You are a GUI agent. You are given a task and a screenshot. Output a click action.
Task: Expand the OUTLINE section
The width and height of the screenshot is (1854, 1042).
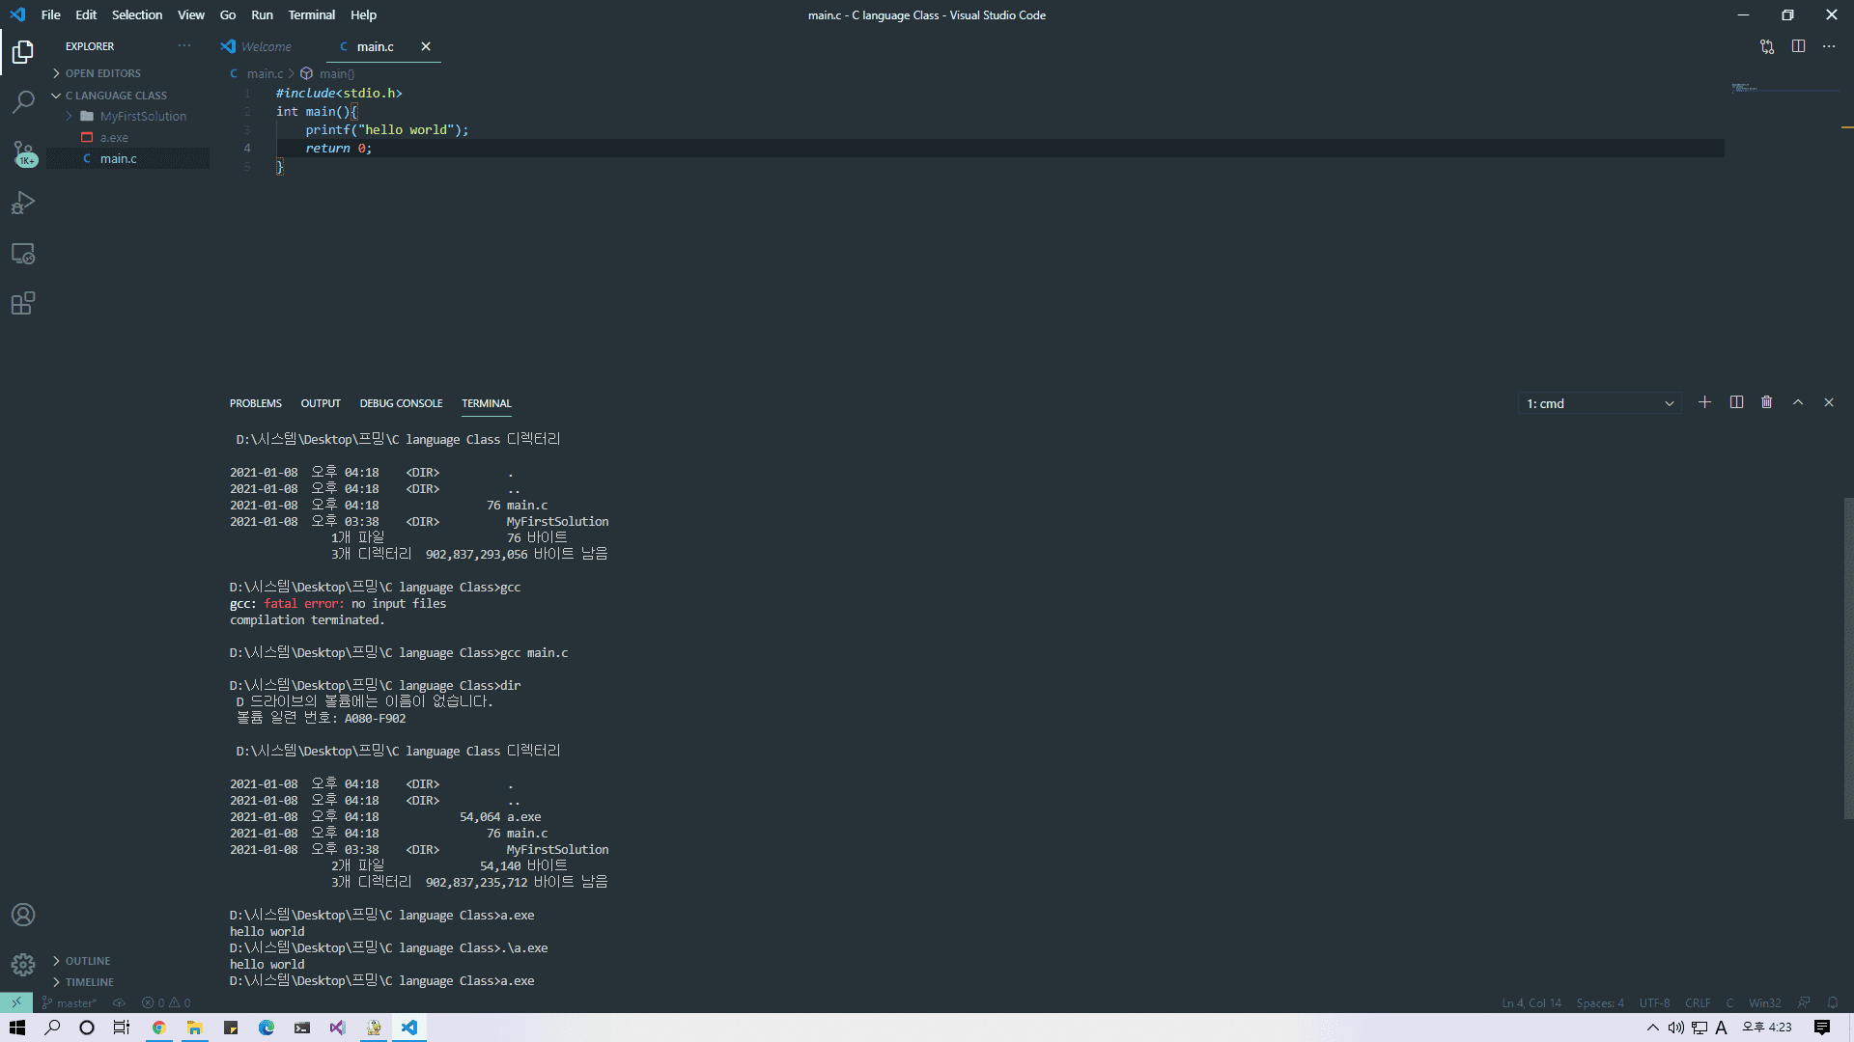[x=88, y=961]
